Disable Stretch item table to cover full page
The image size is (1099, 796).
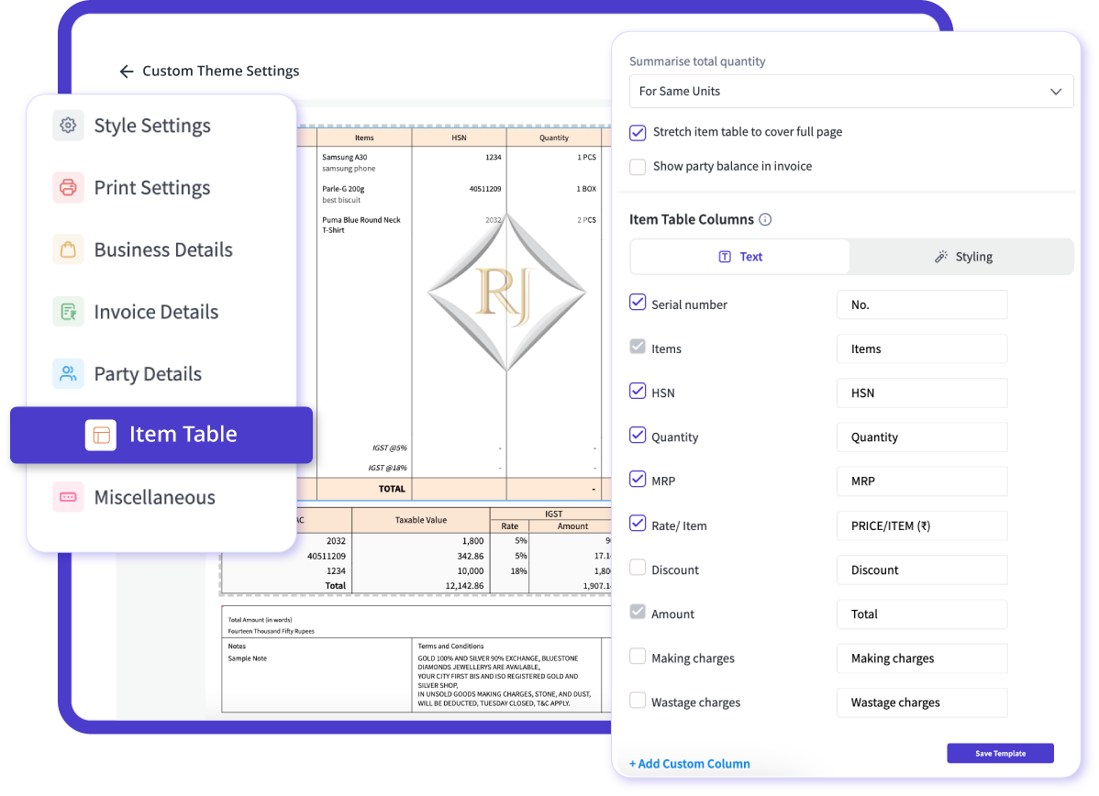(x=638, y=133)
